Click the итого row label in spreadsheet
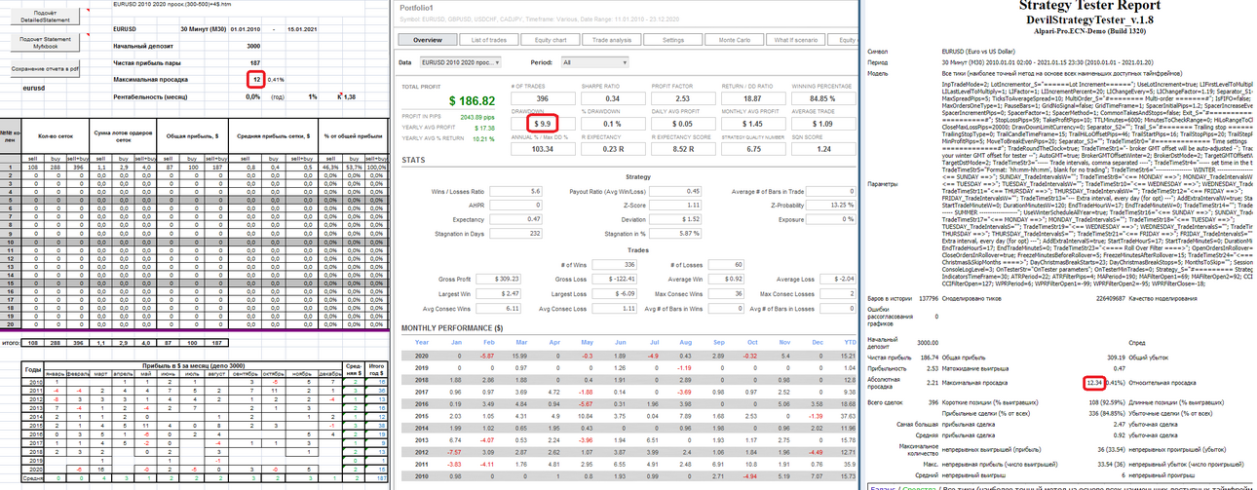This screenshot has width=1257, height=490. coord(9,344)
